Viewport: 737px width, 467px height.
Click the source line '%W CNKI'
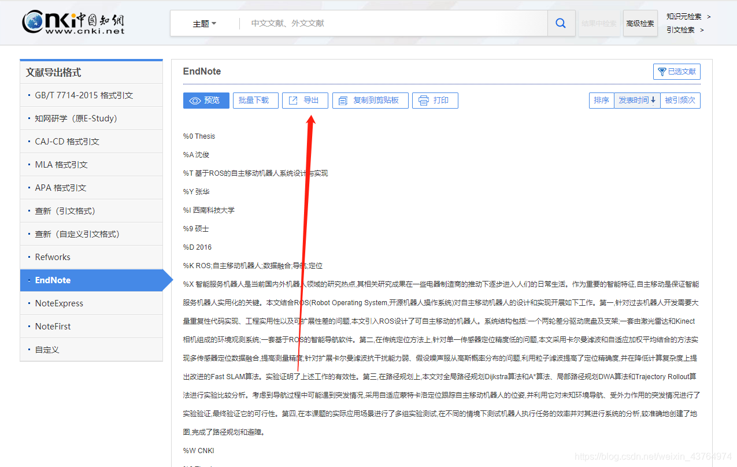(198, 451)
